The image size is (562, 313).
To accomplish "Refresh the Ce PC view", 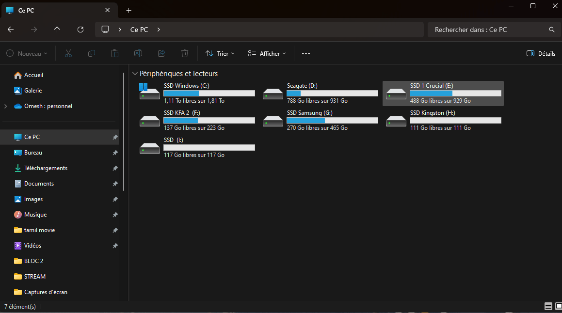I will tap(80, 30).
